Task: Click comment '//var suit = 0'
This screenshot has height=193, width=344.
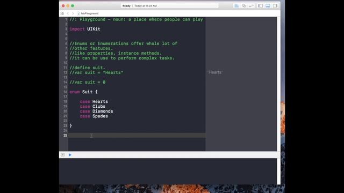Action: [x=87, y=82]
